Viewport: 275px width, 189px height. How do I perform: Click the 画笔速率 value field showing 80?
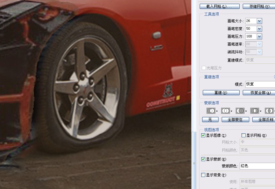(251, 44)
